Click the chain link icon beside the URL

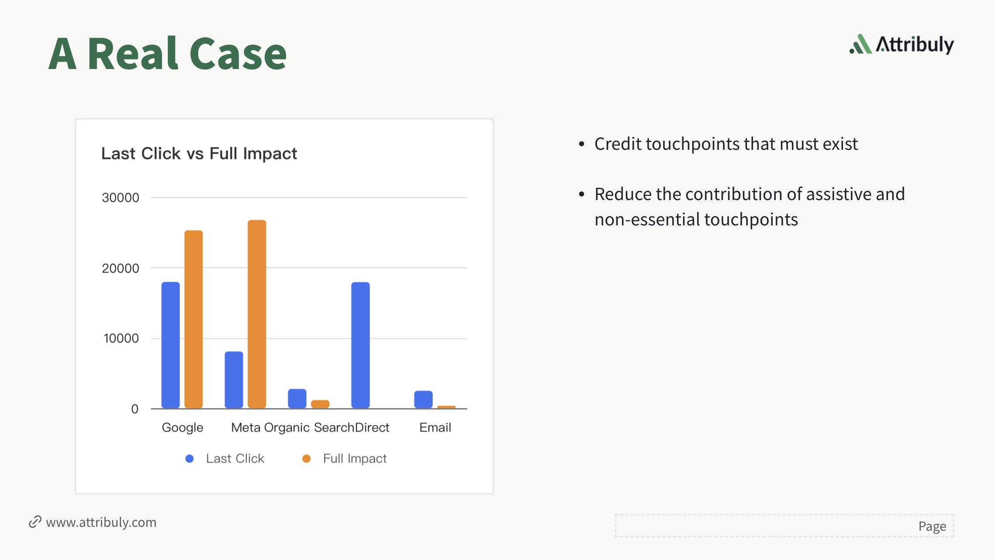(35, 522)
